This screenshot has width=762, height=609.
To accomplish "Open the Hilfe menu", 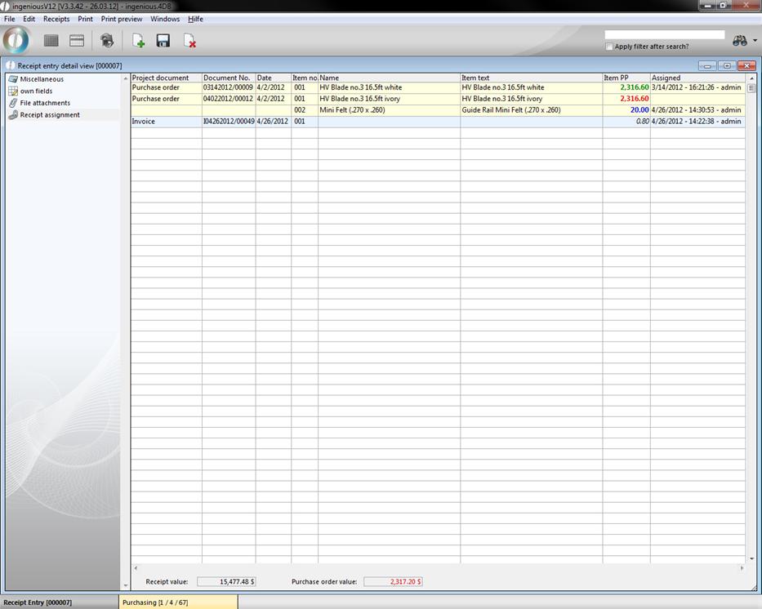I will coord(195,19).
